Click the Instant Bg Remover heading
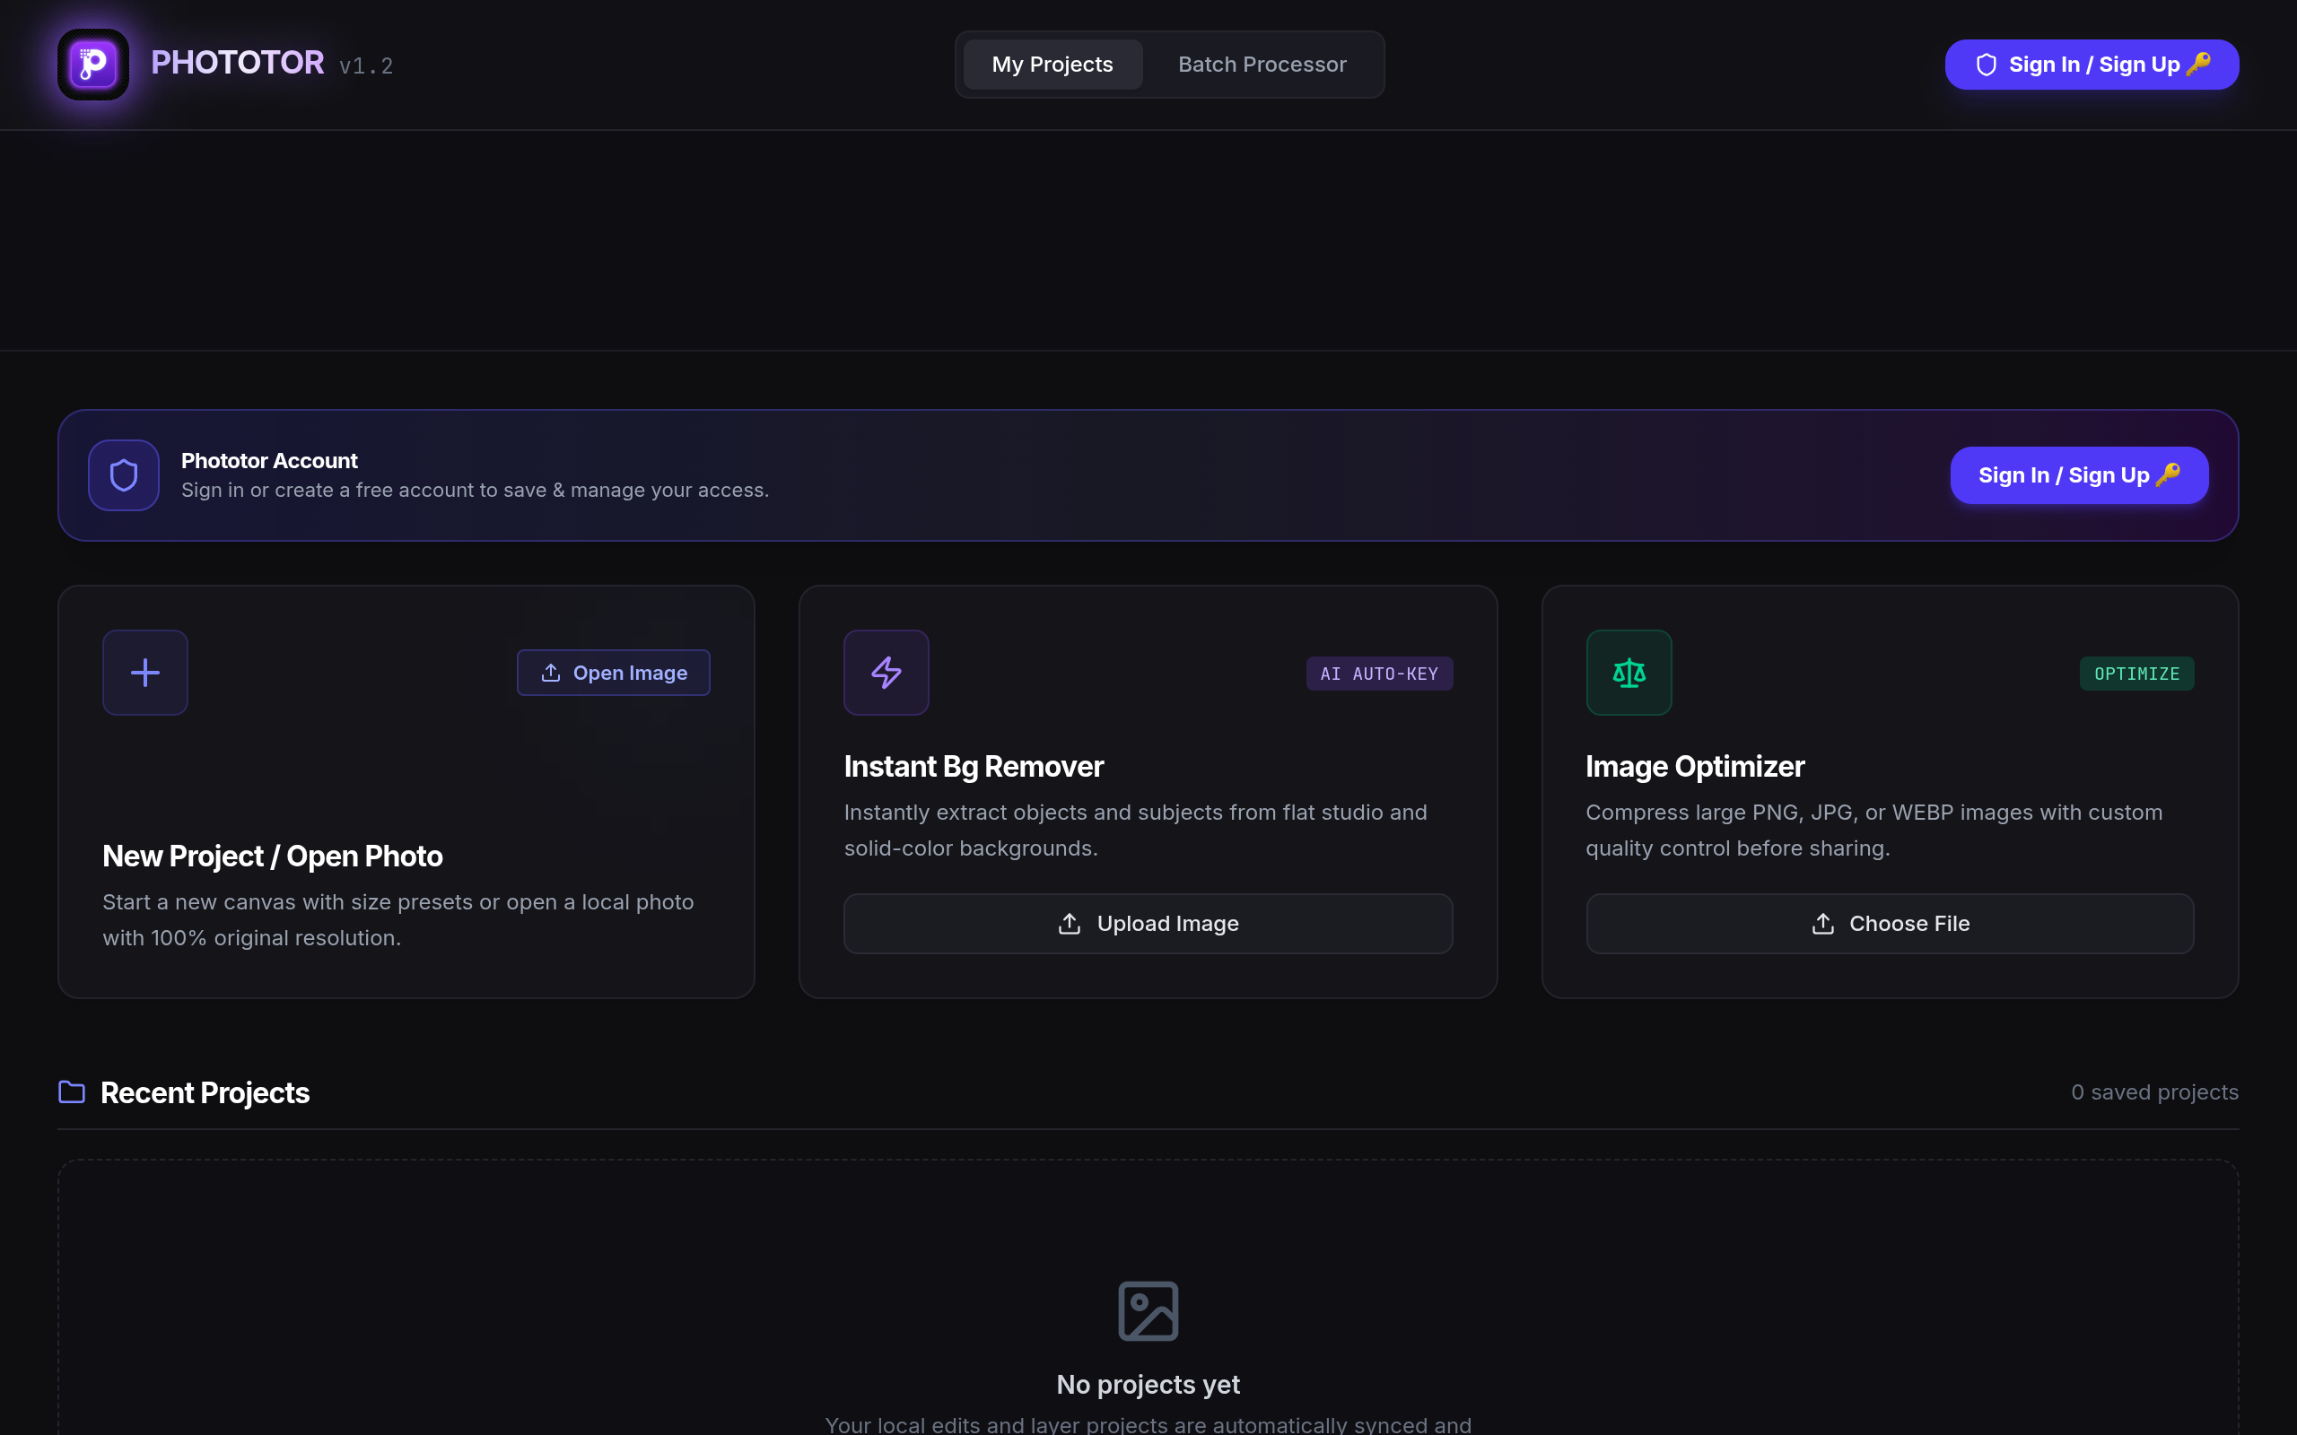The width and height of the screenshot is (2297, 1435). coord(974,767)
